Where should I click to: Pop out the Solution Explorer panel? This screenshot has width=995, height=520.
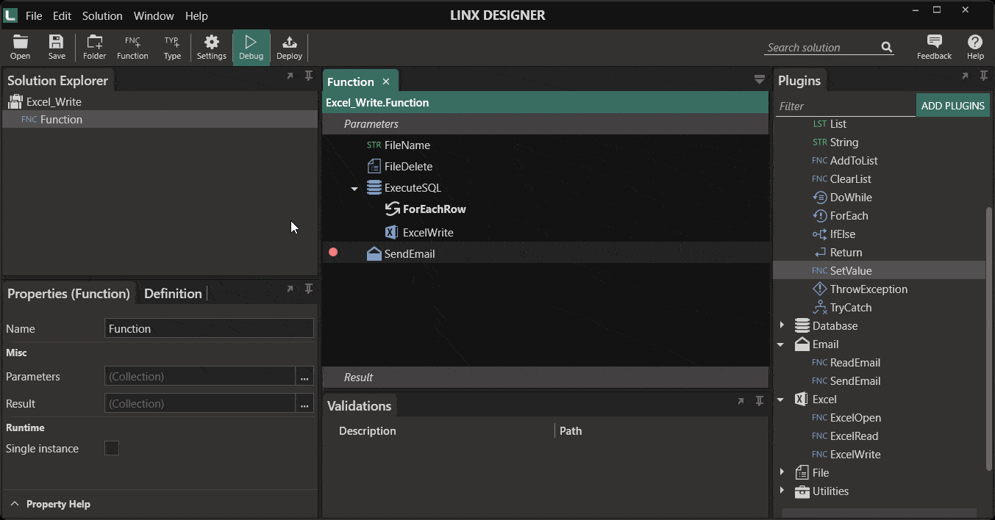pyautogui.click(x=290, y=76)
